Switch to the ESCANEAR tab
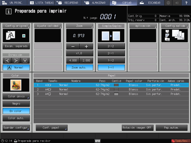 point(150,3)
